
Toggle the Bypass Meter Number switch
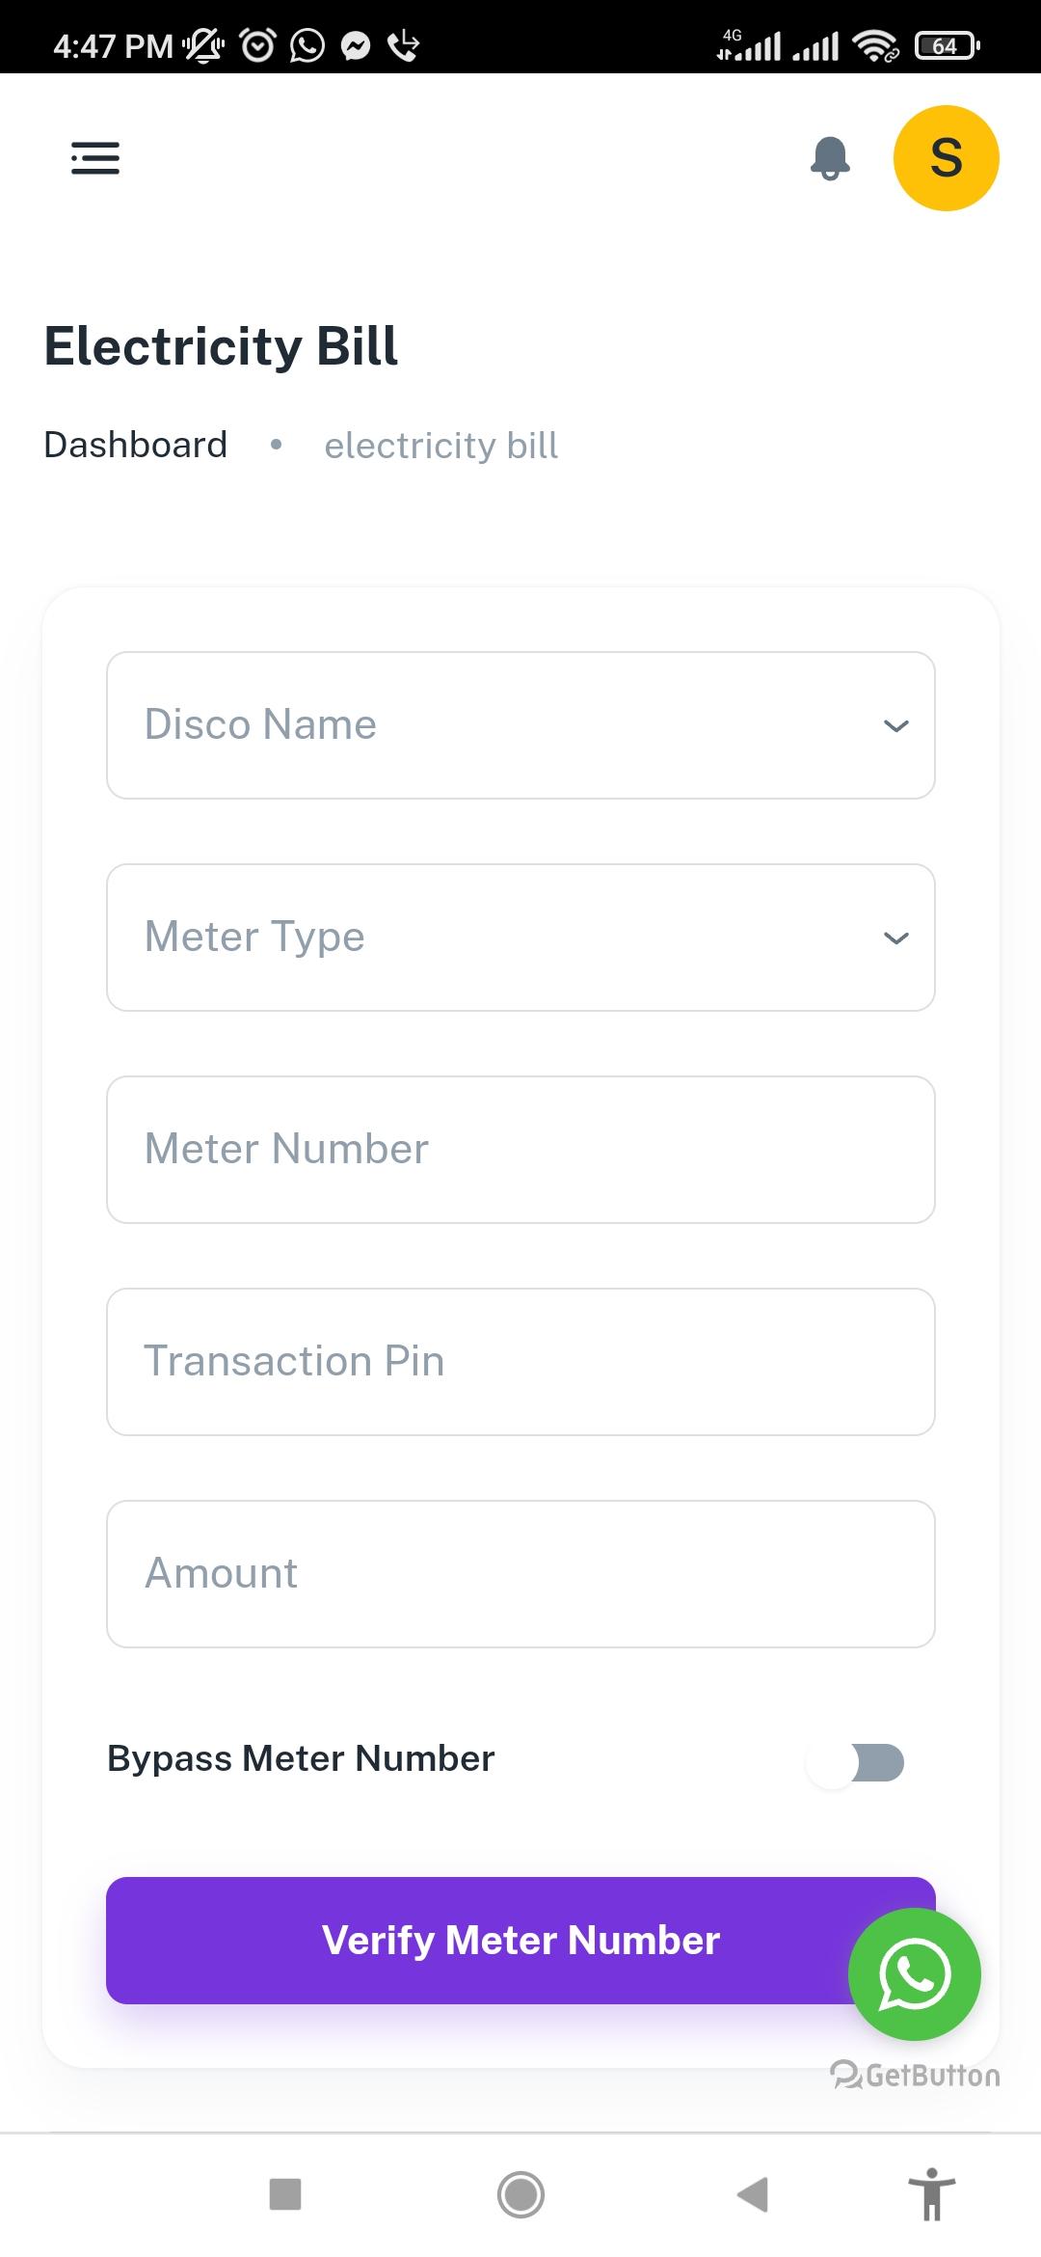point(857,1763)
